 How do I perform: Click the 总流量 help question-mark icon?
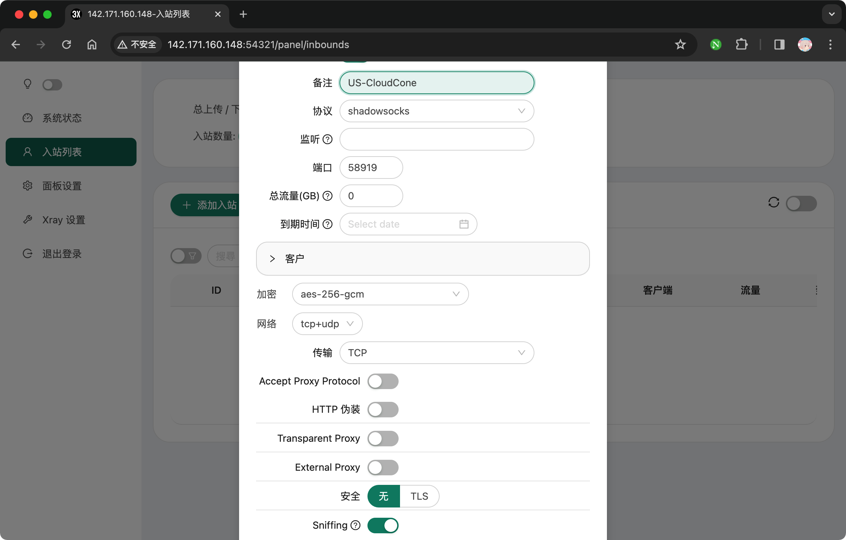(328, 196)
